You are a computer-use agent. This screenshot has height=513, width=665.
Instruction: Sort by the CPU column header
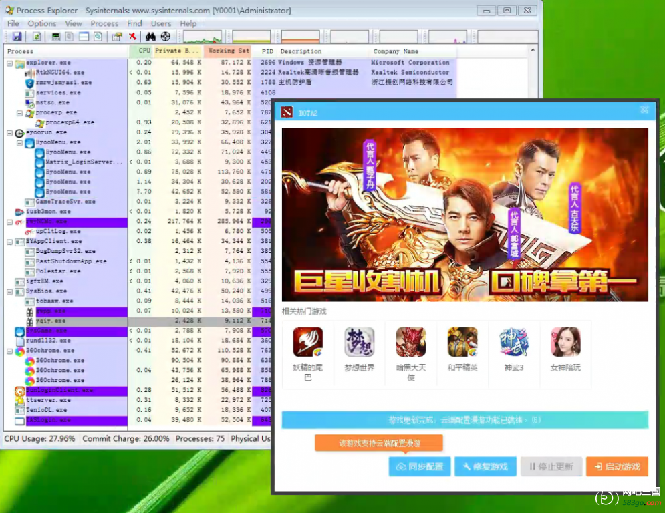click(x=140, y=51)
